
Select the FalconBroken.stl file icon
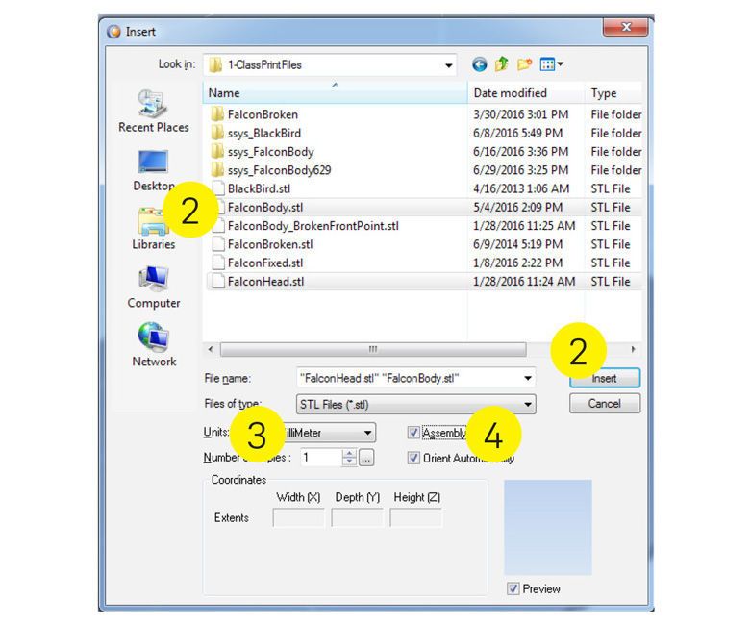pyautogui.click(x=218, y=244)
